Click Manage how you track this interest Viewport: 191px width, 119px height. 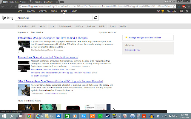click(x=145, y=38)
